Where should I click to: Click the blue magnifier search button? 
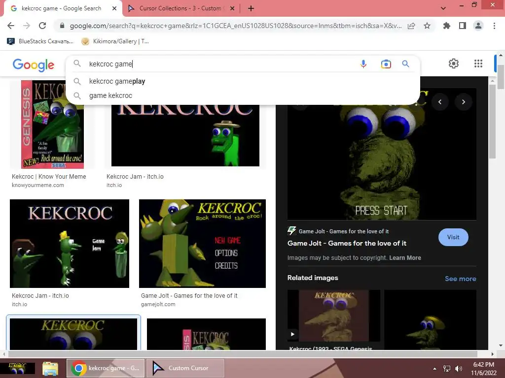[x=406, y=64]
